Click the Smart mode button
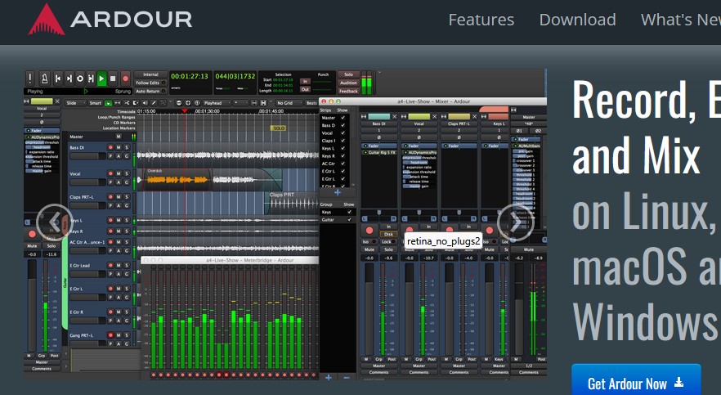 click(x=95, y=103)
